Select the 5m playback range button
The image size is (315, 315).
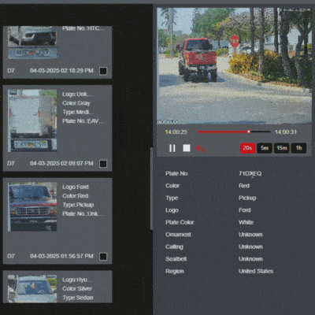[x=265, y=148]
